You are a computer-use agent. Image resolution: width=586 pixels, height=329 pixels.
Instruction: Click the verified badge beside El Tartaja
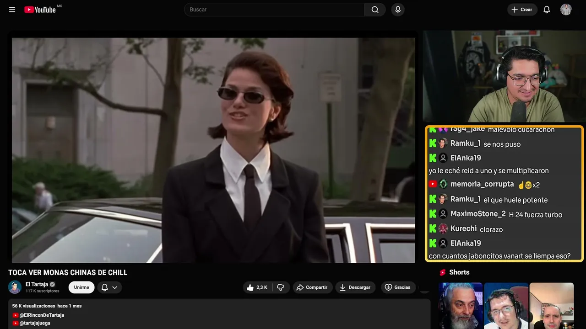pos(53,284)
